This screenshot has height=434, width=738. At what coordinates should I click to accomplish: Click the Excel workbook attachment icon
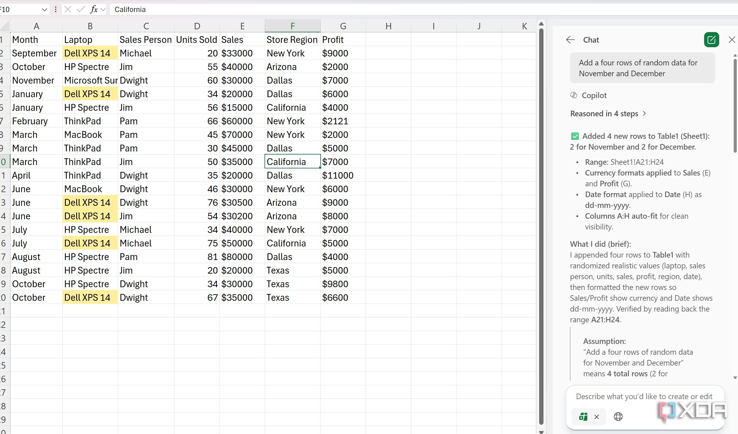pos(583,417)
